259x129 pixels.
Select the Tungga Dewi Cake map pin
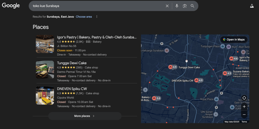pyautogui.click(x=170, y=67)
